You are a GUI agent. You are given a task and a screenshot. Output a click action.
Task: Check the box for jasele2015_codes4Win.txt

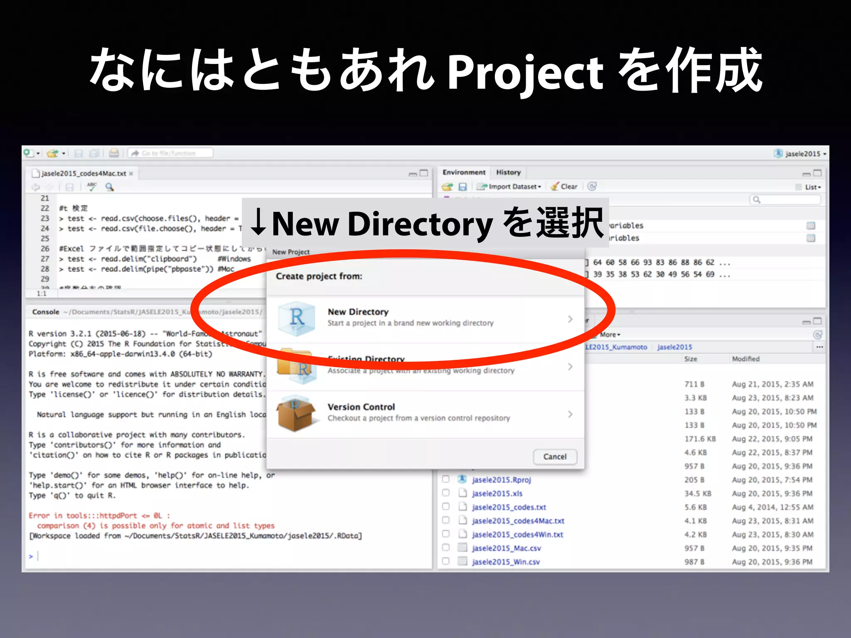tap(446, 534)
